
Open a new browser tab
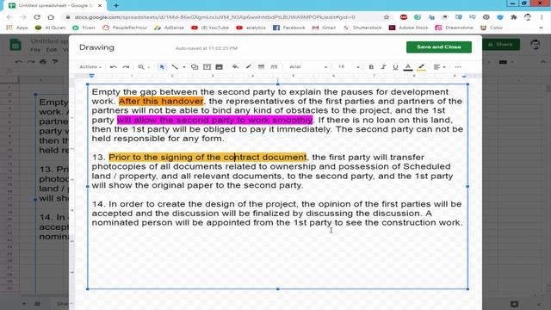[116, 6]
